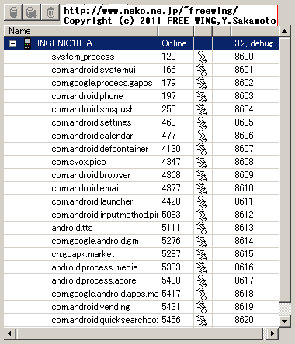This screenshot has height=344, width=295.
Task: Click port number 8614
Action: click(x=244, y=241)
